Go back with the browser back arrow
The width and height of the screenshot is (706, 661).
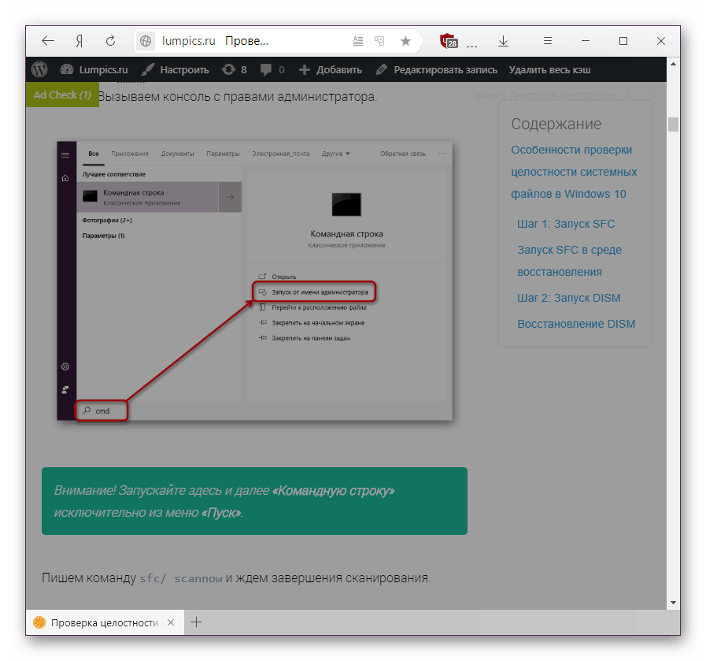(x=48, y=41)
